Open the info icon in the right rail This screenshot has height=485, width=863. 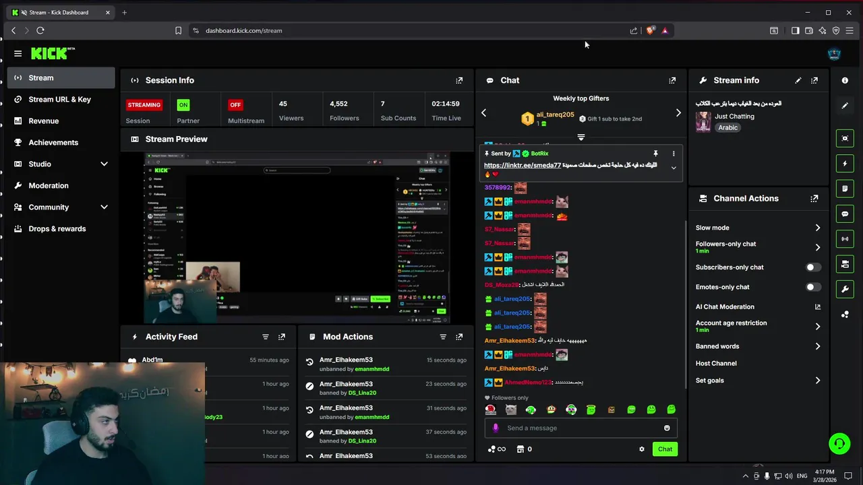point(845,80)
